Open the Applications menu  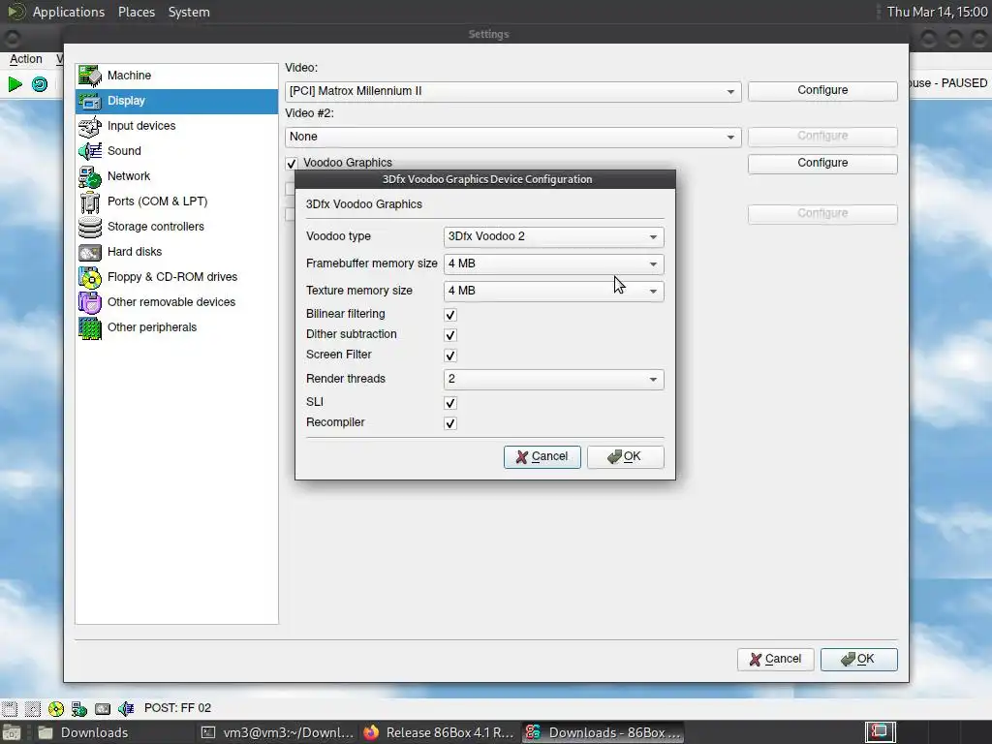(x=69, y=12)
